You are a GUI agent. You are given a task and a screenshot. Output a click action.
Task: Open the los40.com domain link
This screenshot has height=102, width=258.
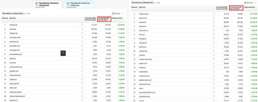(x=142, y=47)
